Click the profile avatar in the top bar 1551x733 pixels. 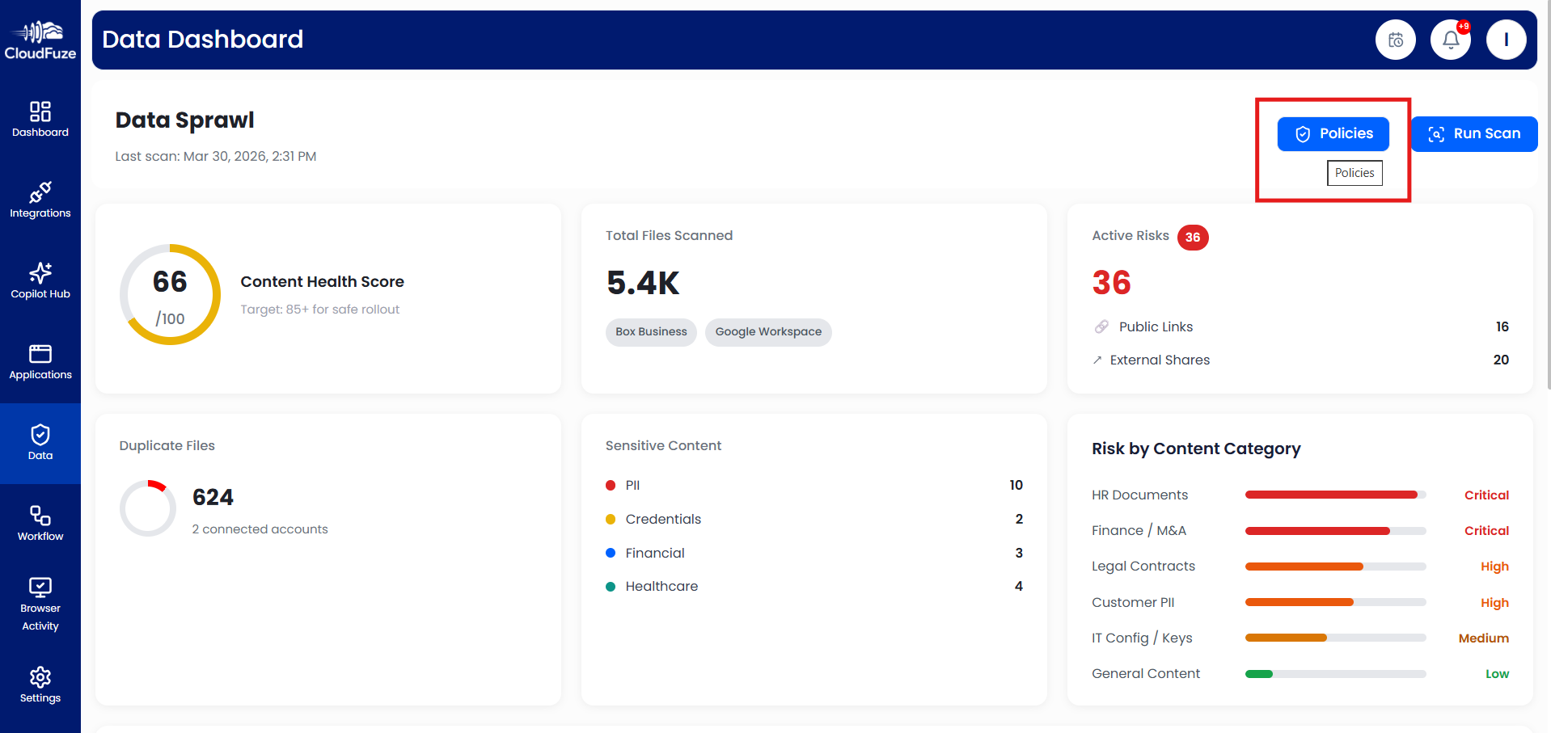click(x=1506, y=39)
